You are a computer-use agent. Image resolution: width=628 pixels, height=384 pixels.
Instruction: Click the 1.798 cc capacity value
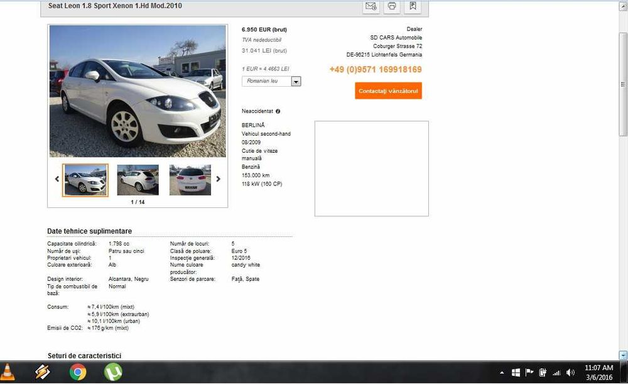coord(119,244)
